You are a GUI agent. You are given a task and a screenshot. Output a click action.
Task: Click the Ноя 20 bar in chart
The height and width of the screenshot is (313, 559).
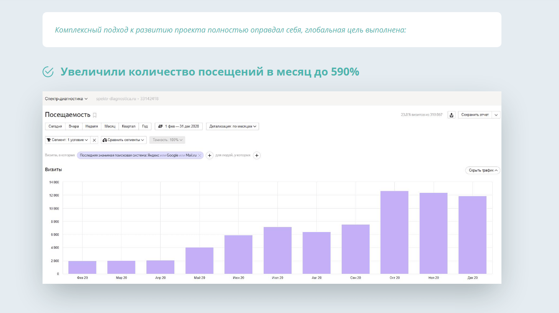tap(433, 233)
